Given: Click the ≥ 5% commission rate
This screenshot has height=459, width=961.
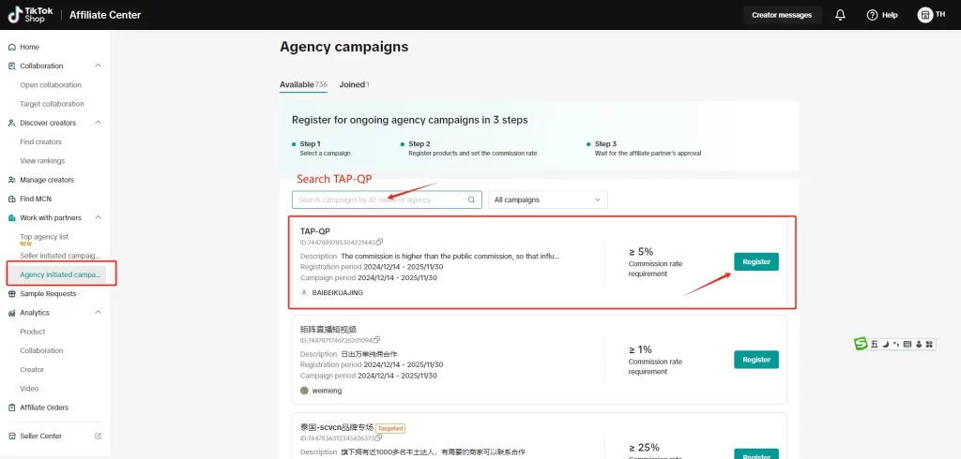Looking at the screenshot, I should [x=641, y=252].
